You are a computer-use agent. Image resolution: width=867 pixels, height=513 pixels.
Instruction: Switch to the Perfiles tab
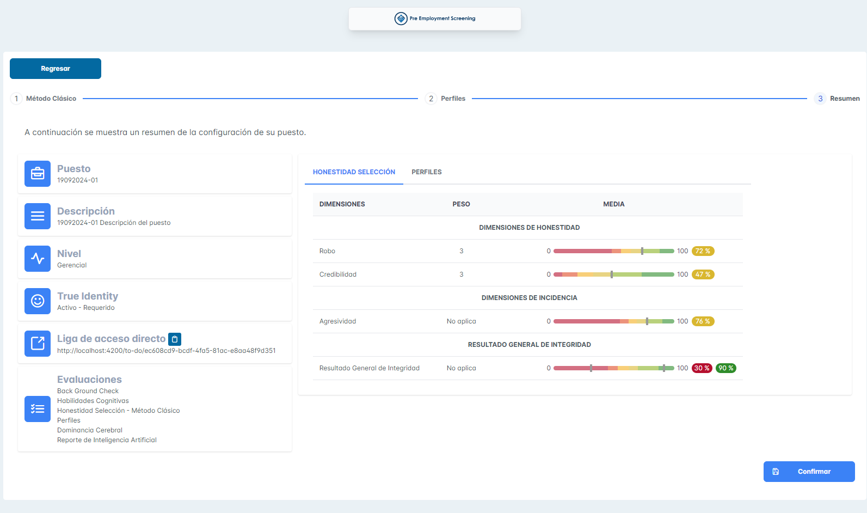coord(426,172)
